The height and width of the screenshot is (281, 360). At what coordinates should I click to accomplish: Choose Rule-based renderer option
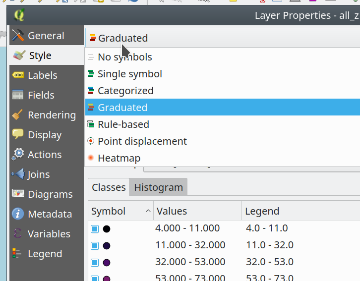(x=223, y=124)
